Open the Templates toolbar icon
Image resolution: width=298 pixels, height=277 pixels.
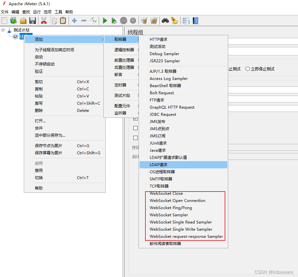[13, 21]
